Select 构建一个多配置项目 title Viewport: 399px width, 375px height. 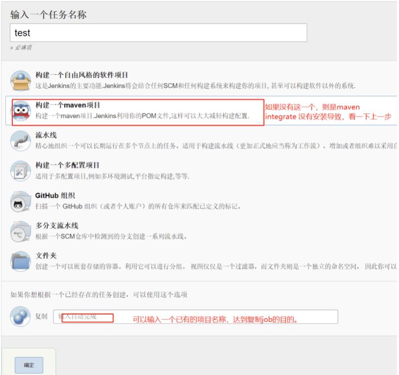click(x=67, y=165)
